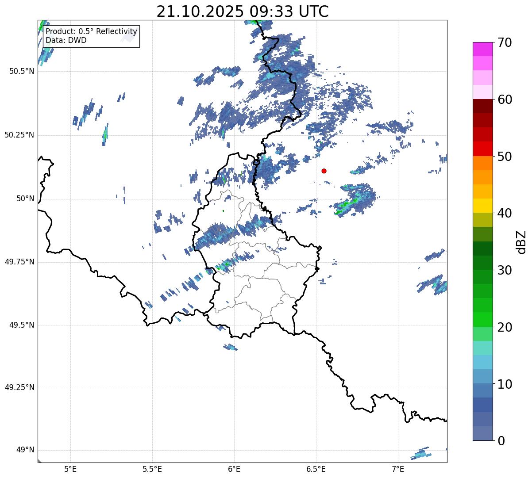The image size is (532, 478).
Task: Click the bright red colorbar segment below the 50 tick
Action: (x=483, y=149)
